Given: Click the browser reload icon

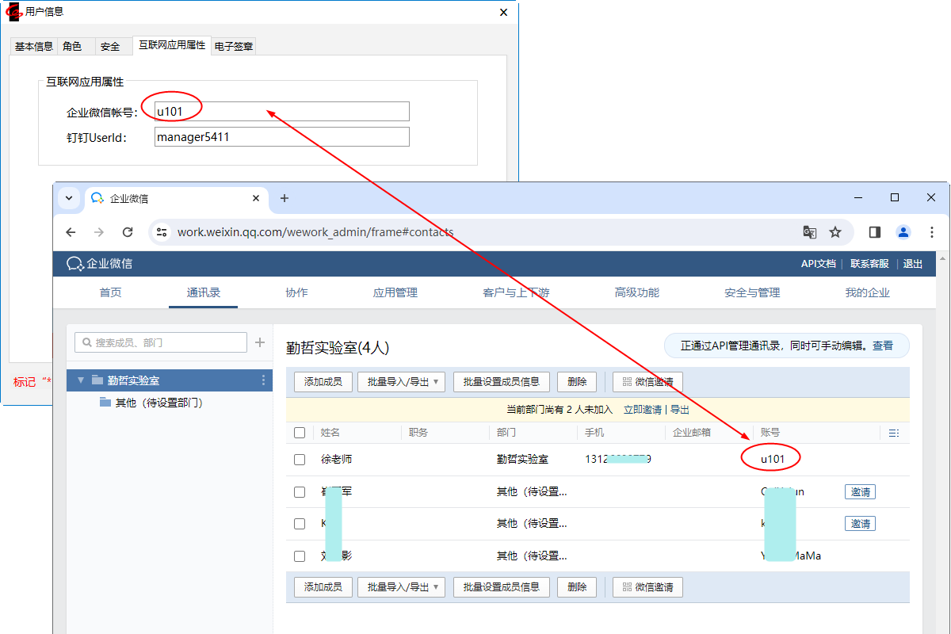Looking at the screenshot, I should tap(128, 232).
